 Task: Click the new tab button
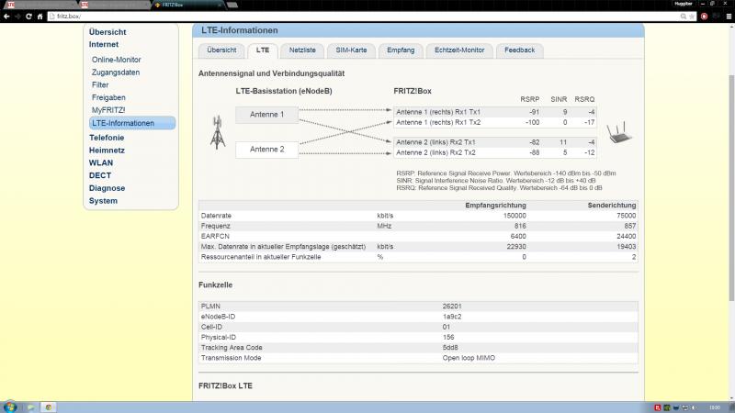click(x=232, y=5)
